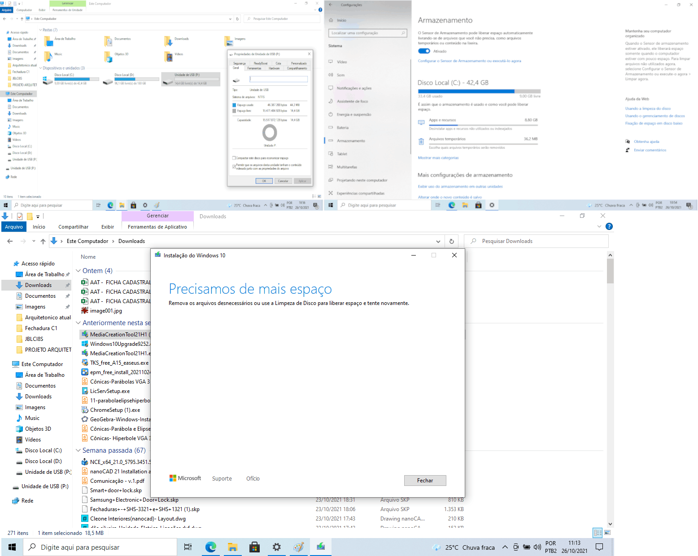Click the taskbar 'Digite aqui para pesquisar' box
The image size is (698, 556).
[100, 547]
